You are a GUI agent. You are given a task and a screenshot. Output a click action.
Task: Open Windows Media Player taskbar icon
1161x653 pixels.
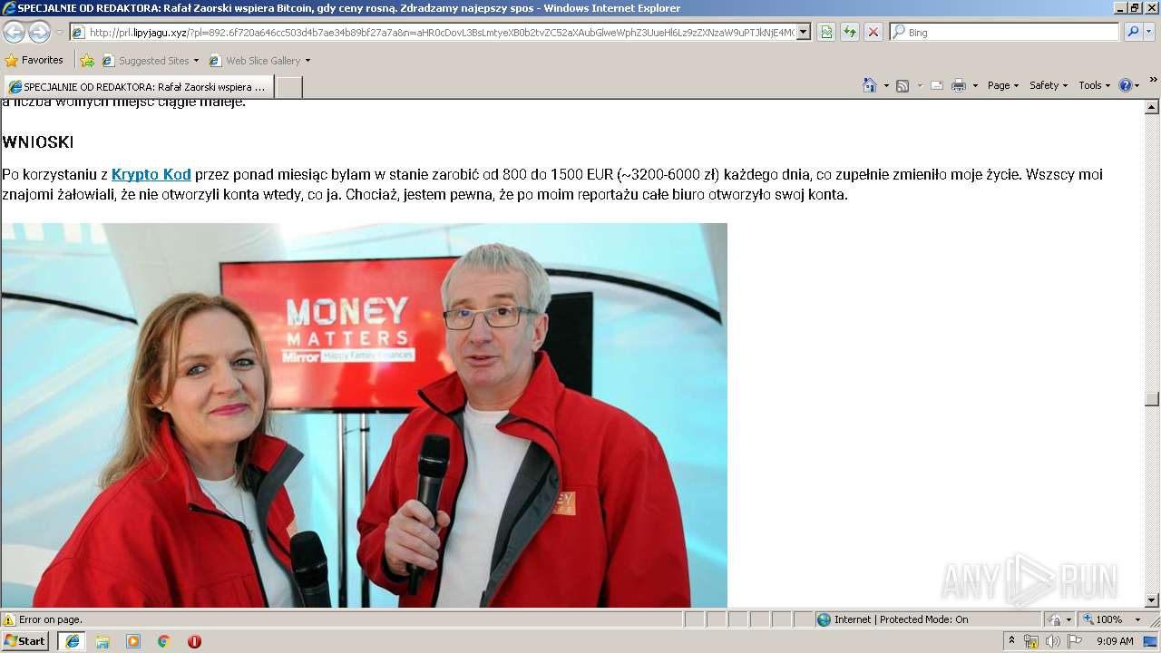133,641
